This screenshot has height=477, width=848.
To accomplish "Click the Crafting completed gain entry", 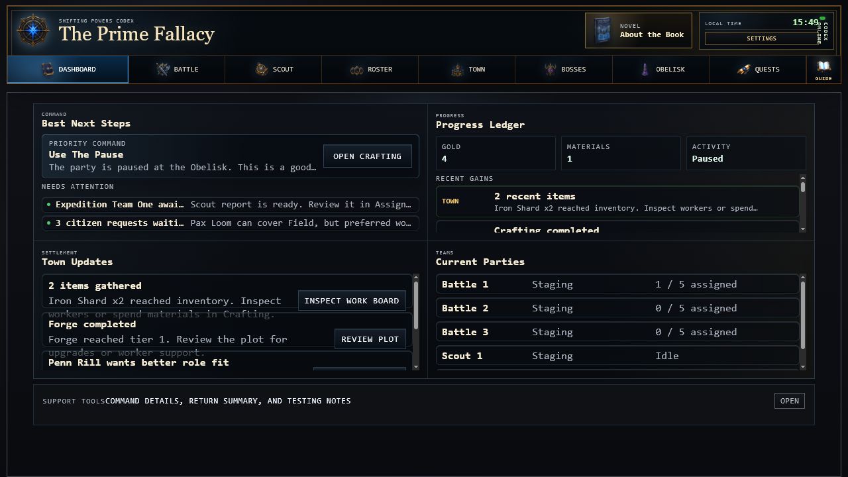I will (x=618, y=227).
